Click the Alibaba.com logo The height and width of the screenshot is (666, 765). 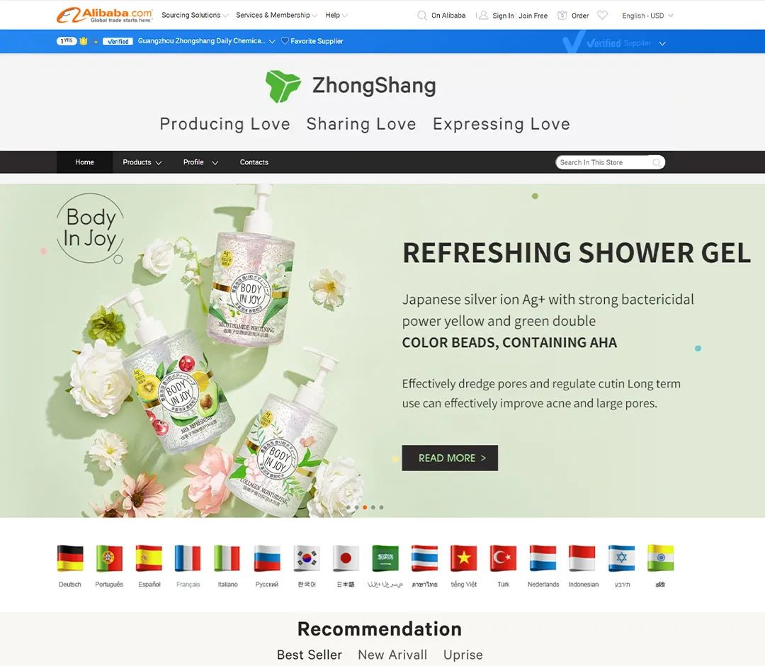pos(104,15)
